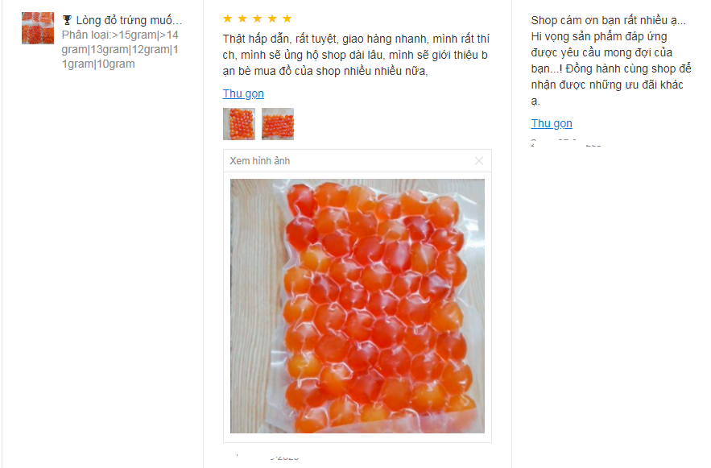Collapse the review with Thu gọn link
This screenshot has width=711, height=468.
point(243,93)
